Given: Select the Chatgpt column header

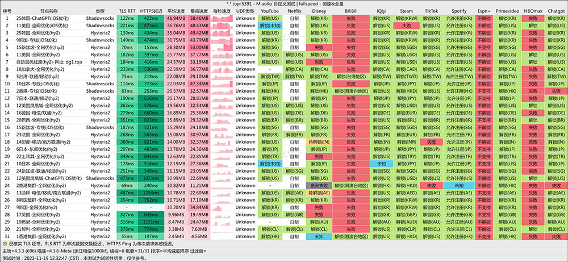Looking at the screenshot, I should pos(556,11).
